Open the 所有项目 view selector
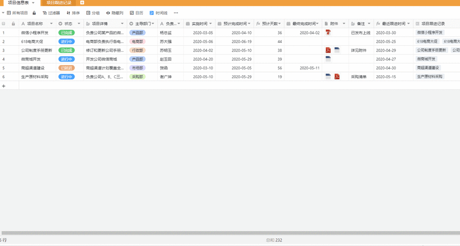This screenshot has height=246, width=460. (x=17, y=13)
